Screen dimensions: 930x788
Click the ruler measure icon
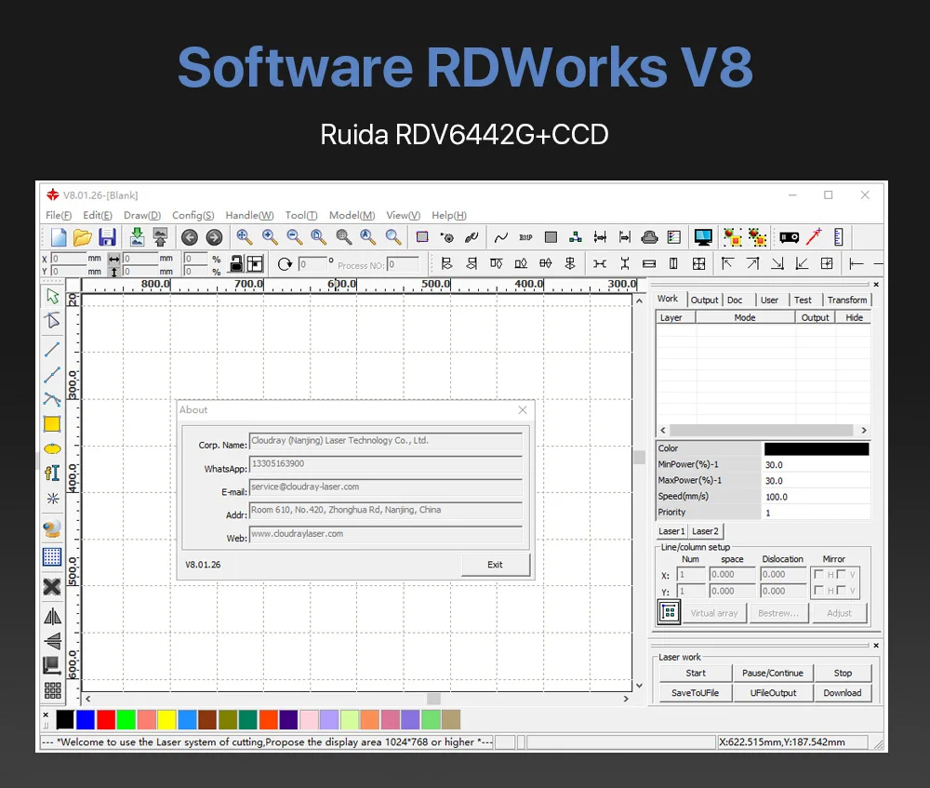pos(838,237)
